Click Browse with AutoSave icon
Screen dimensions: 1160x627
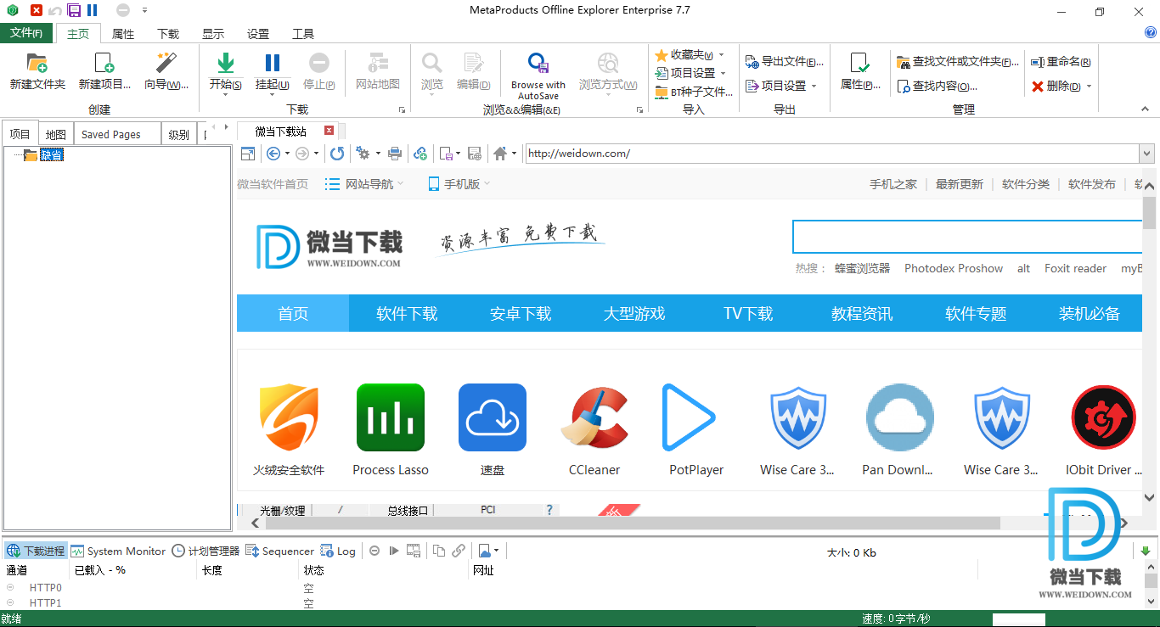tap(538, 63)
